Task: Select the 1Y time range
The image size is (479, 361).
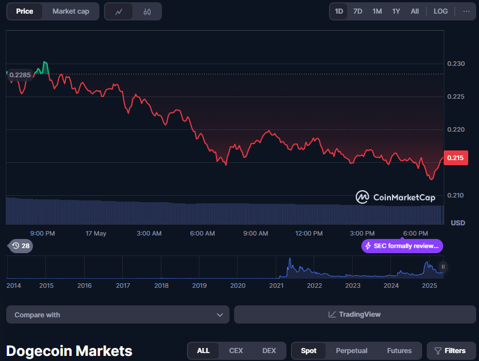Action: pyautogui.click(x=396, y=11)
